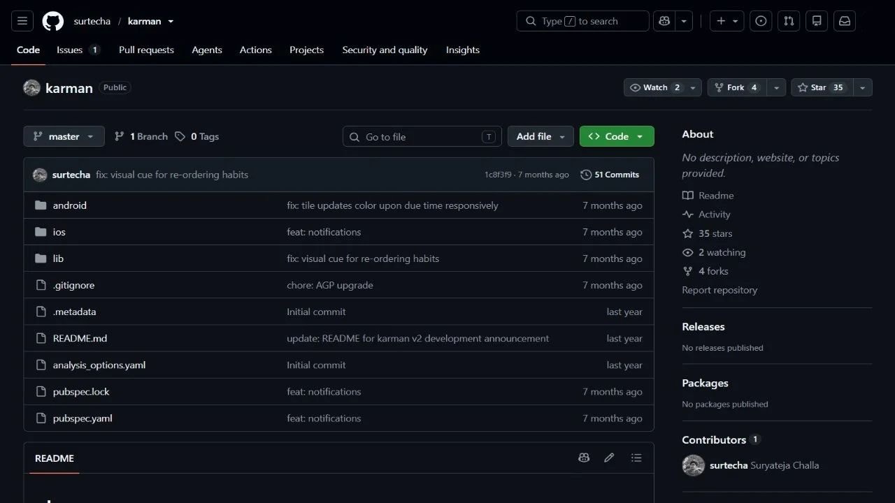
Task: Switch to the Pull requests tab
Action: click(x=146, y=50)
